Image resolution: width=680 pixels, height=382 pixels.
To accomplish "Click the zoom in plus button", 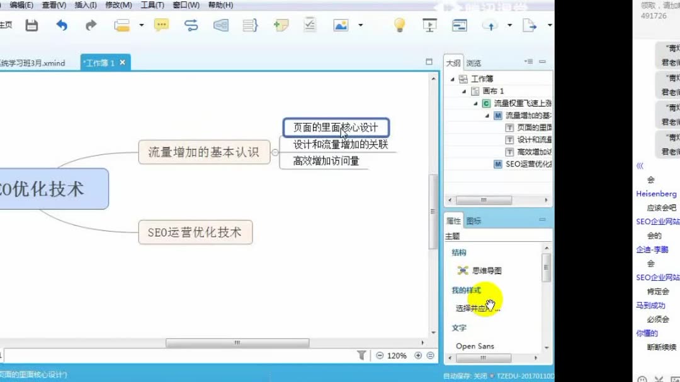I will [x=418, y=355].
